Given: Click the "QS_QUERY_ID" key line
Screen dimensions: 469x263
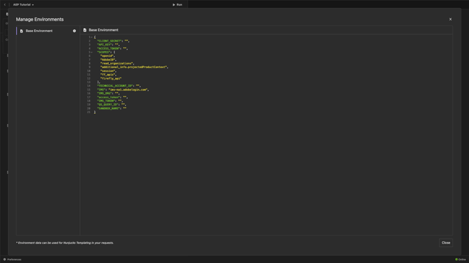Looking at the screenshot, I should (111, 104).
